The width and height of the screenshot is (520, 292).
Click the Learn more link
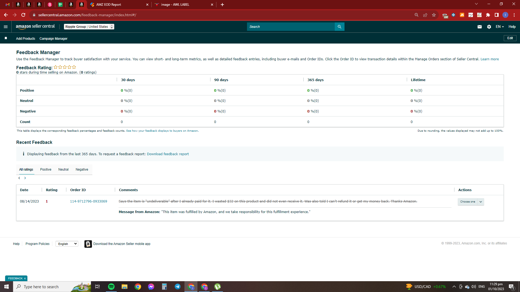pyautogui.click(x=489, y=59)
